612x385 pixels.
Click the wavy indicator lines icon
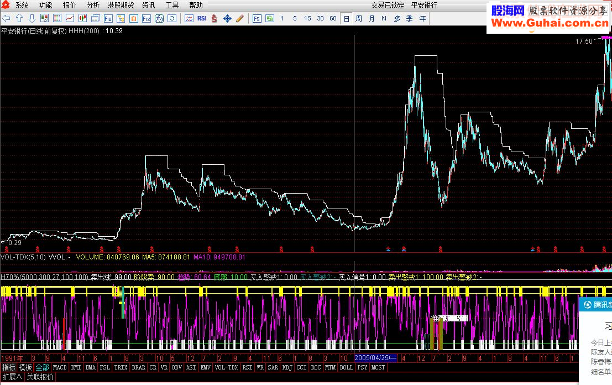(x=189, y=18)
